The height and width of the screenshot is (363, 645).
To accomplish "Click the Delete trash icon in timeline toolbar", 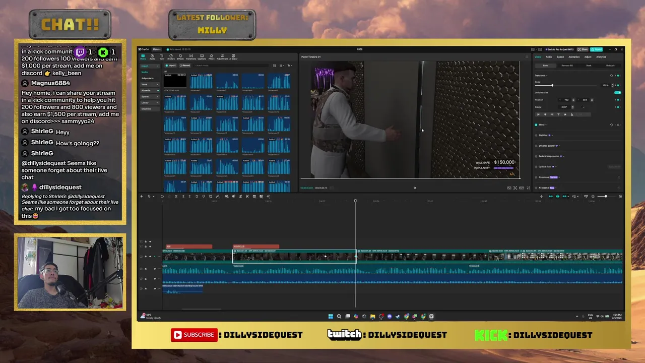I will 197,196.
